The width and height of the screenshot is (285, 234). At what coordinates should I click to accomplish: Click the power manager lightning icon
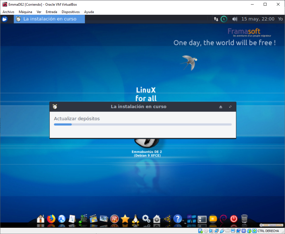coord(224,19)
